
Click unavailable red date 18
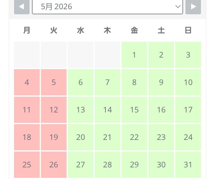pyautogui.click(x=27, y=137)
